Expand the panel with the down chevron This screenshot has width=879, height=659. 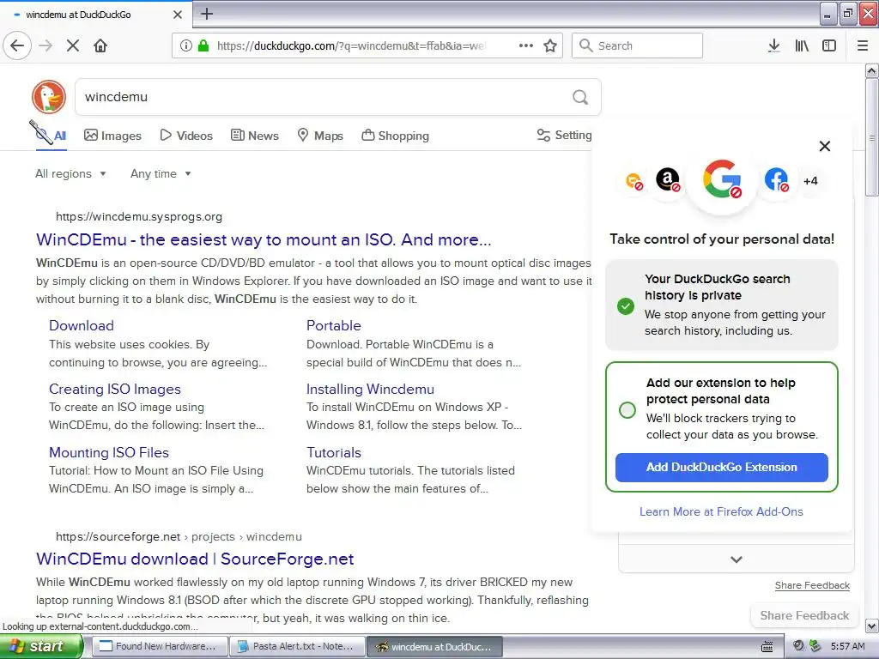point(737,559)
